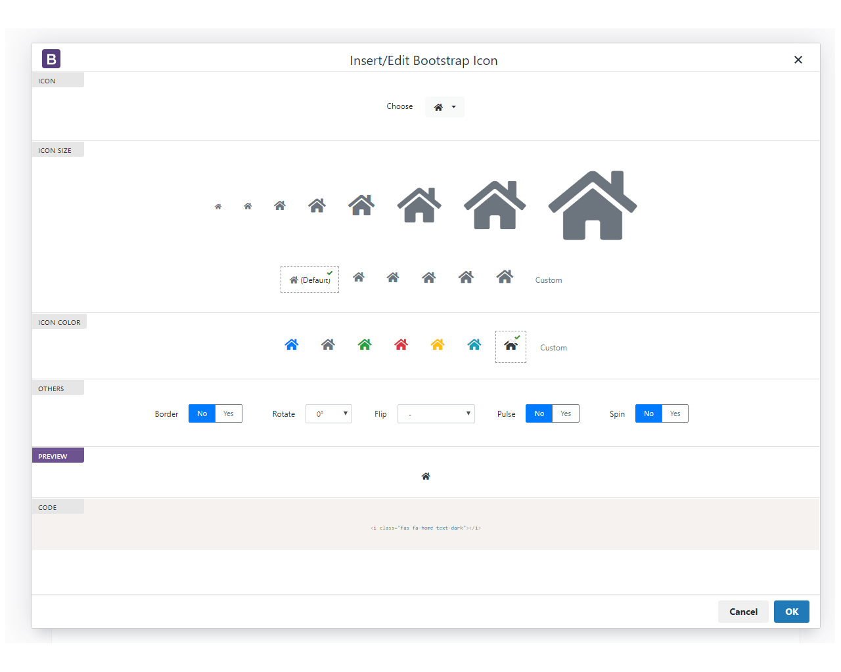Choose the blue home icon color
The image size is (841, 672).
[292, 345]
